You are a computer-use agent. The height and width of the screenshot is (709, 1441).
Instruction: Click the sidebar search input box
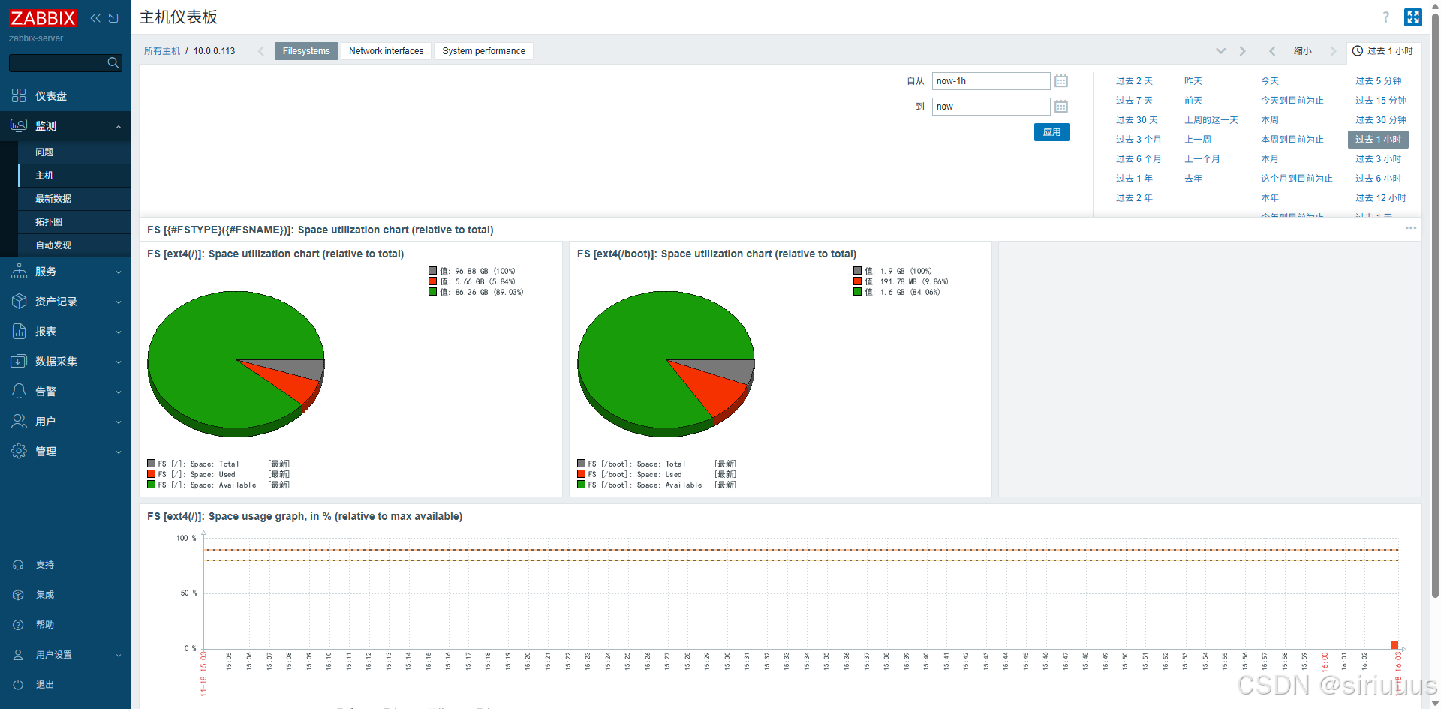pos(65,63)
